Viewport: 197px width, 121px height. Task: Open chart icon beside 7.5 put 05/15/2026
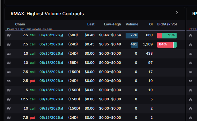[x=62, y=118]
